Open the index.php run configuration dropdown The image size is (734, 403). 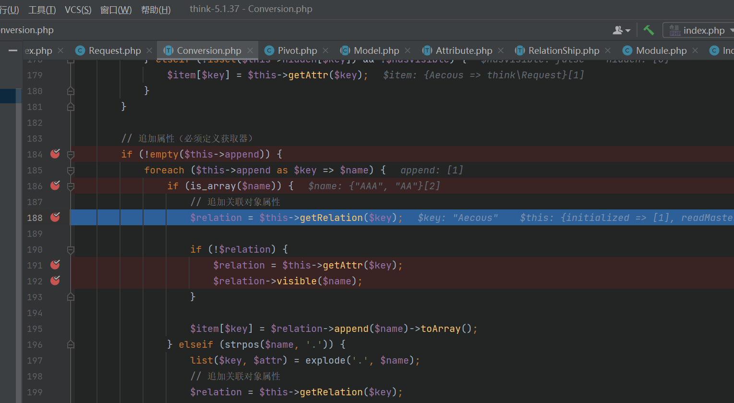(699, 30)
